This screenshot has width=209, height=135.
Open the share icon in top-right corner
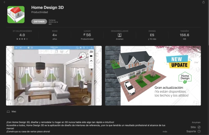click(x=203, y=2)
